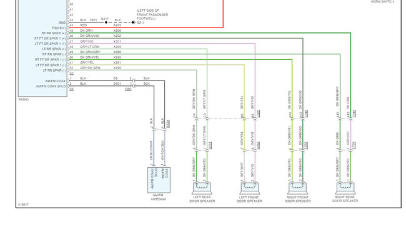
Task: Click the LT RR SPKR (-) terminal label
Action: 54,70
